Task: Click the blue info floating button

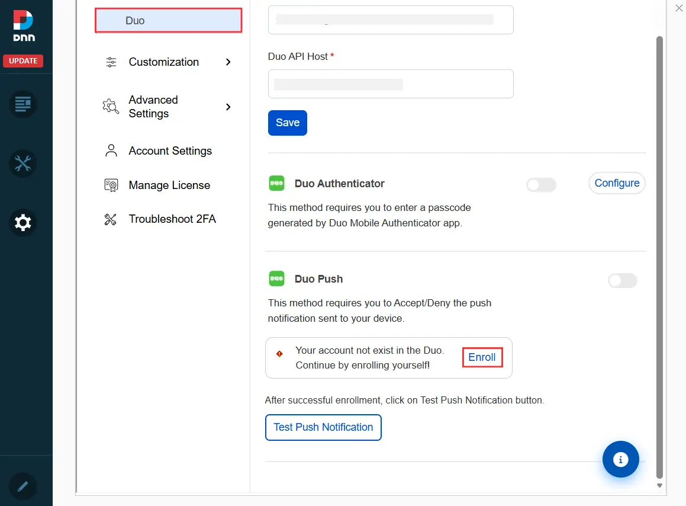Action: 620,459
